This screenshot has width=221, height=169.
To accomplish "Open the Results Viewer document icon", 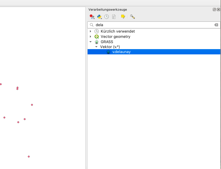I will 114,17.
